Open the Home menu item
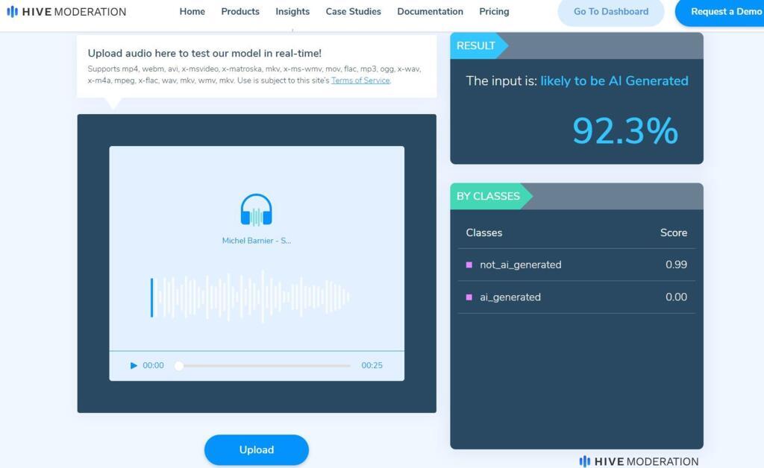The height and width of the screenshot is (468, 764). pos(192,12)
